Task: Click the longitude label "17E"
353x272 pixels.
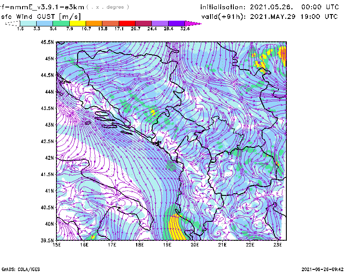Action: [112, 245]
